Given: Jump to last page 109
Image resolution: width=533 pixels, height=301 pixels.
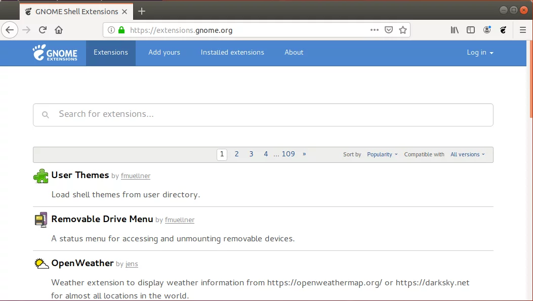Looking at the screenshot, I should [x=288, y=154].
